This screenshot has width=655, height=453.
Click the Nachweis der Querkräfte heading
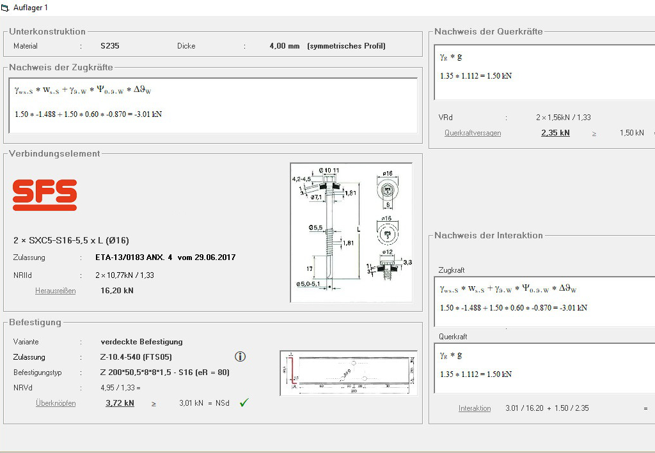(489, 31)
